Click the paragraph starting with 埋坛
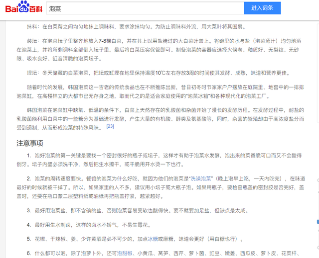This screenshot has height=258, width=319. (x=159, y=73)
